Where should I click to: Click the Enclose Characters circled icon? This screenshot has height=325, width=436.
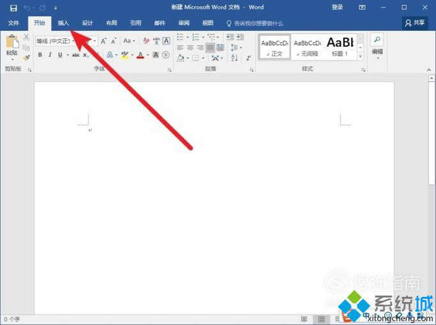tap(166, 55)
